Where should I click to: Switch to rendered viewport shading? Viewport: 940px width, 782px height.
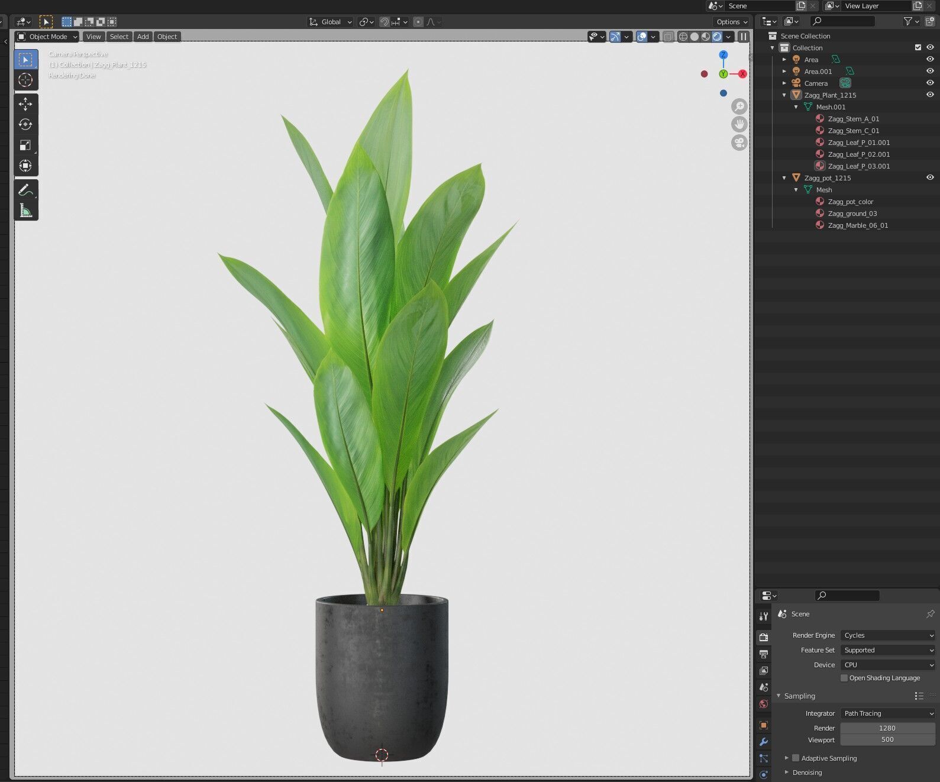pos(717,37)
